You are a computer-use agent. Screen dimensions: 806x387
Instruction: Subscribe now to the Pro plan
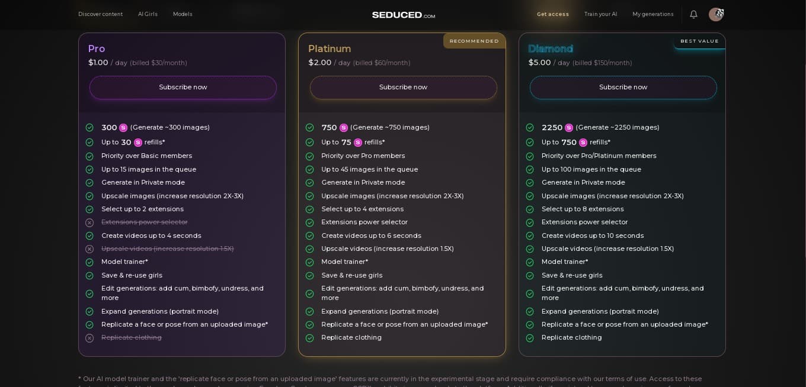[x=183, y=88]
